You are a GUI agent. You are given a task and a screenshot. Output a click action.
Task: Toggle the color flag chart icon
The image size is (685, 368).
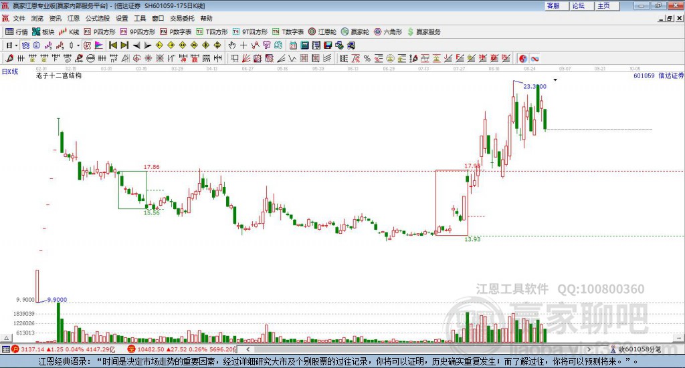pyautogui.click(x=99, y=45)
